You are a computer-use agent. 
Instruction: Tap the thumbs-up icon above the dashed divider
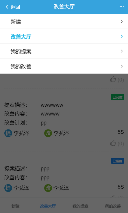coord(113,79)
